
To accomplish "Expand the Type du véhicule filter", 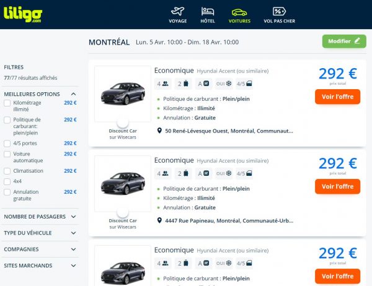I will tap(40, 233).
